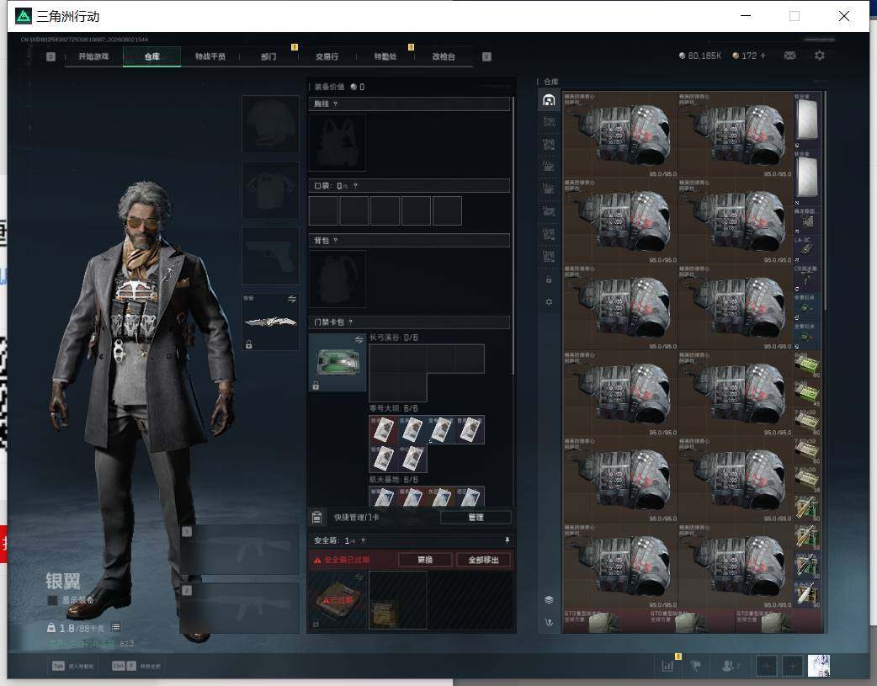Open the 开始游戏 tab
Screen dimensions: 877x686
93,56
